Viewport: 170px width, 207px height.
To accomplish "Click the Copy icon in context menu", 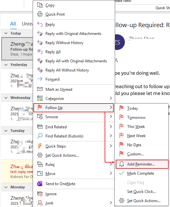I will 40,5.
